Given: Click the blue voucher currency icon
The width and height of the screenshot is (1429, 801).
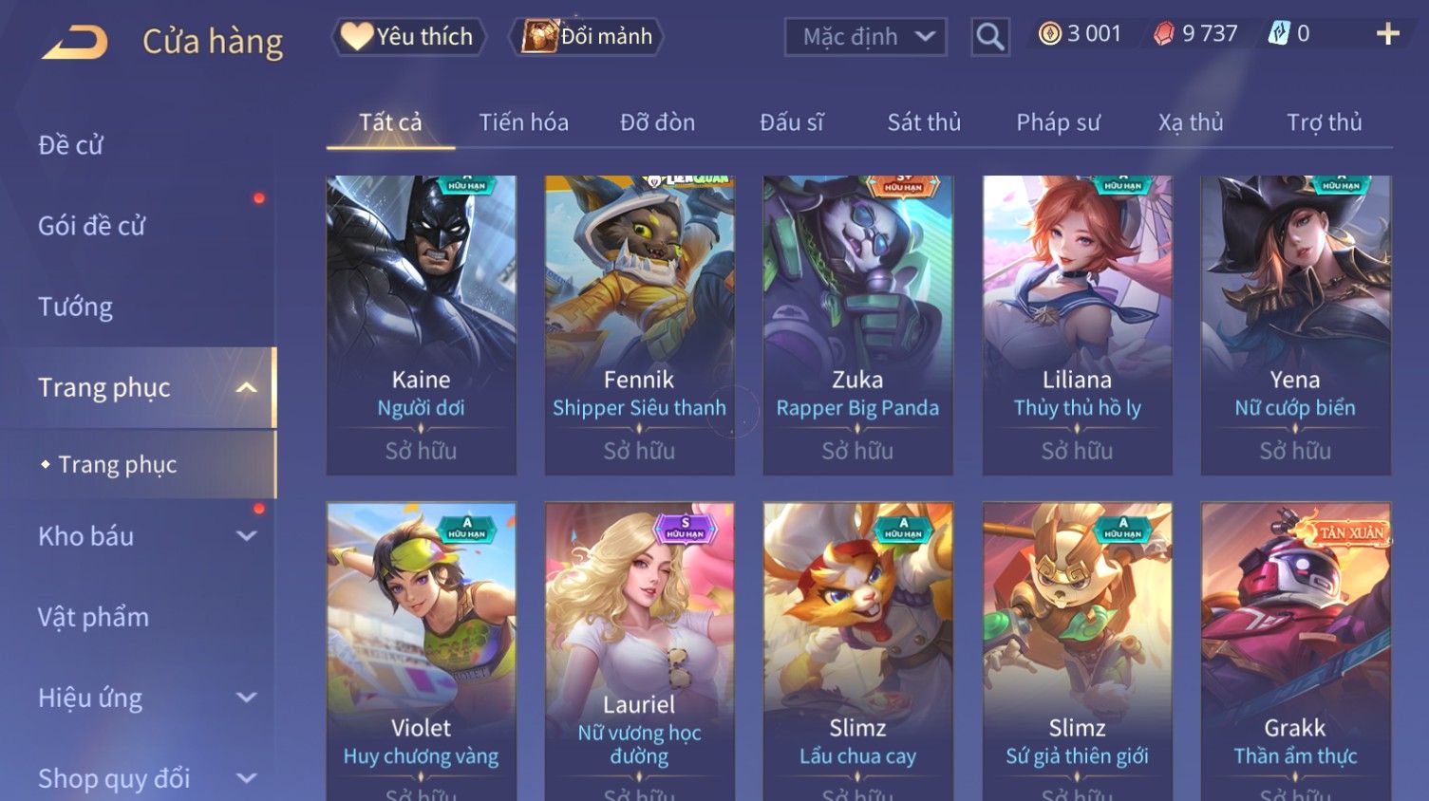Looking at the screenshot, I should (x=1278, y=34).
